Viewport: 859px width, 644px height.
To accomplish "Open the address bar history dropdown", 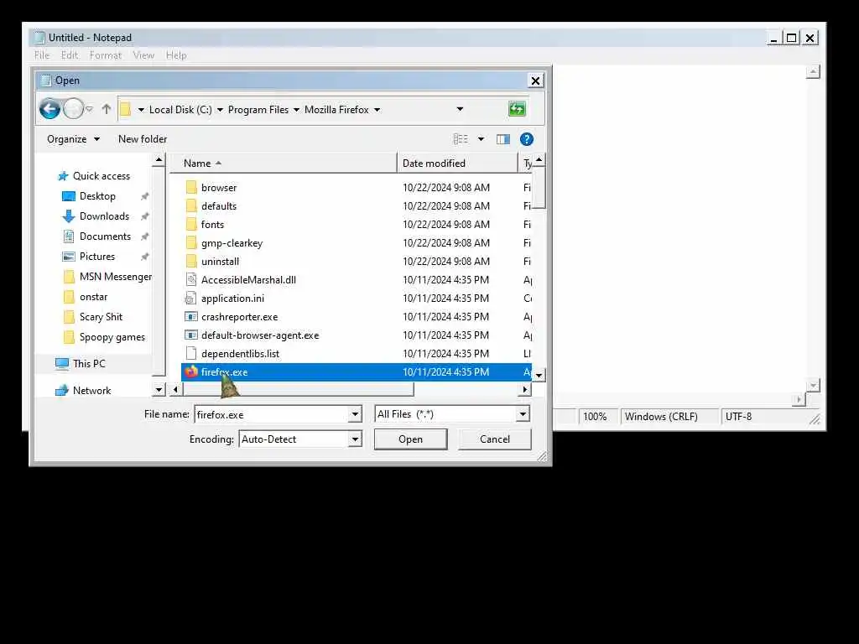I will tap(460, 109).
